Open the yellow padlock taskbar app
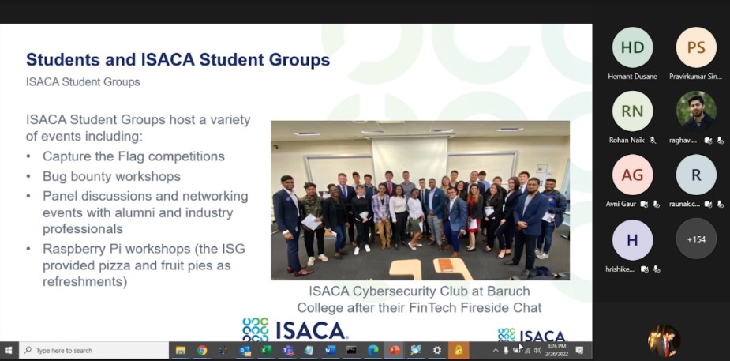 pyautogui.click(x=459, y=350)
